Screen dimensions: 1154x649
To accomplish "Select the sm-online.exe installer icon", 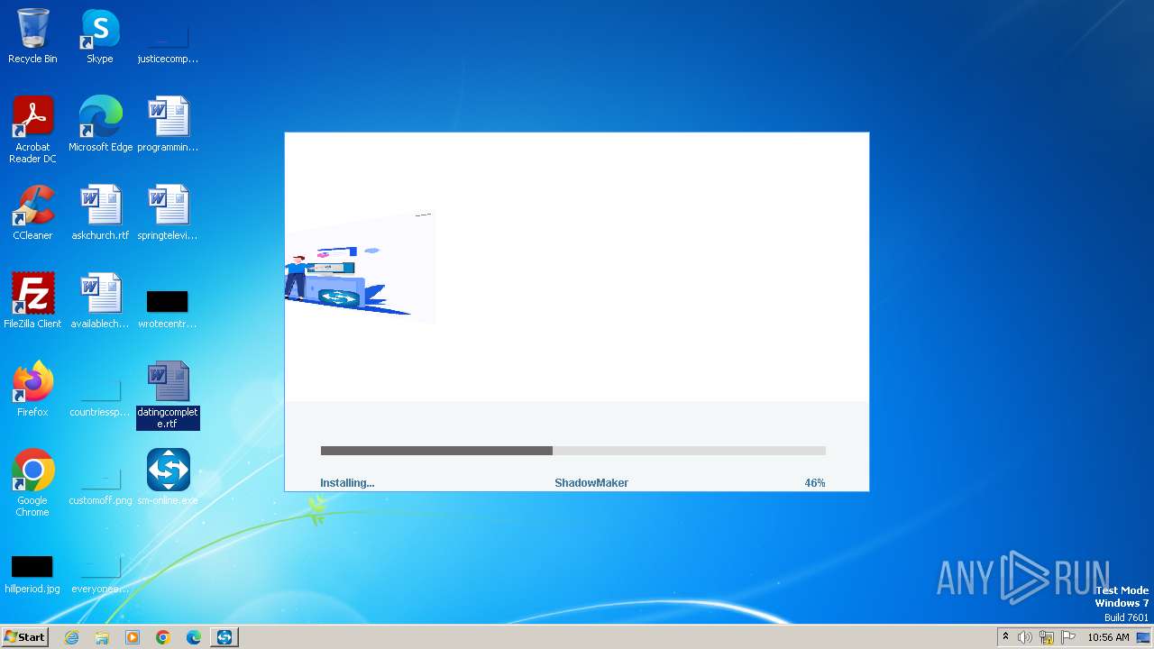I will coord(168,478).
